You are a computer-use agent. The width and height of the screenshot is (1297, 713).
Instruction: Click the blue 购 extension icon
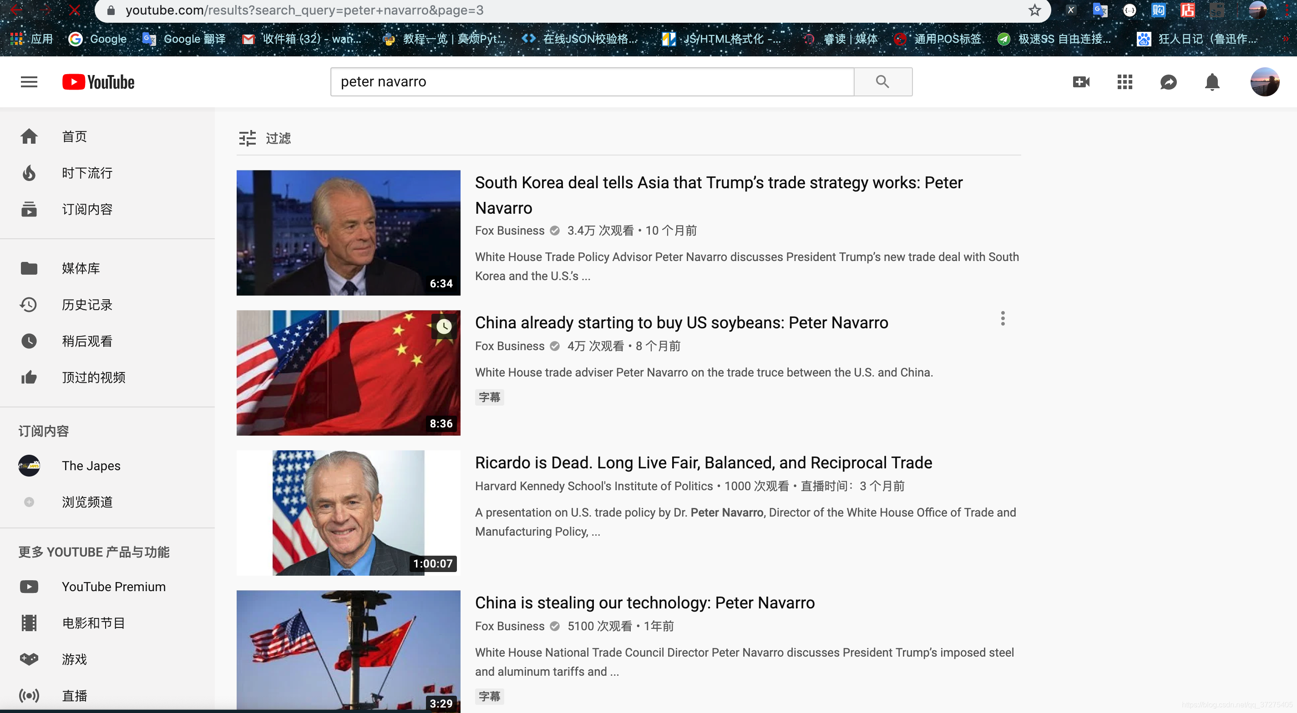click(1158, 10)
